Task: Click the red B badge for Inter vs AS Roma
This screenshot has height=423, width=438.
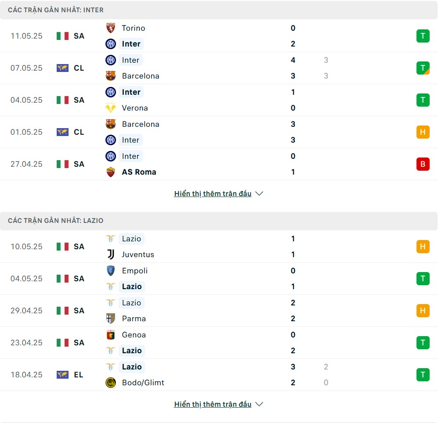Action: (x=423, y=164)
